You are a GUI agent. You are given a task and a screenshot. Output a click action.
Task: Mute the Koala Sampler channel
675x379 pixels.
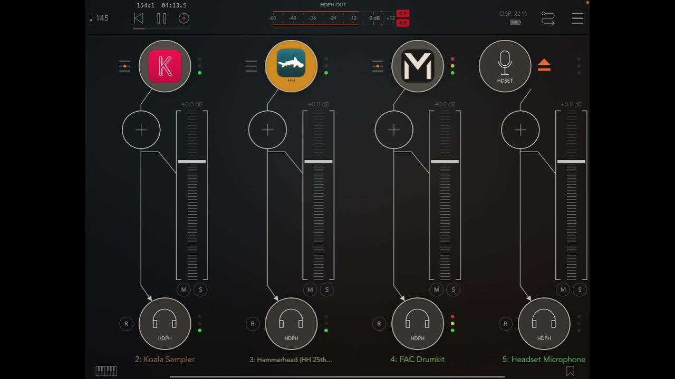(184, 290)
